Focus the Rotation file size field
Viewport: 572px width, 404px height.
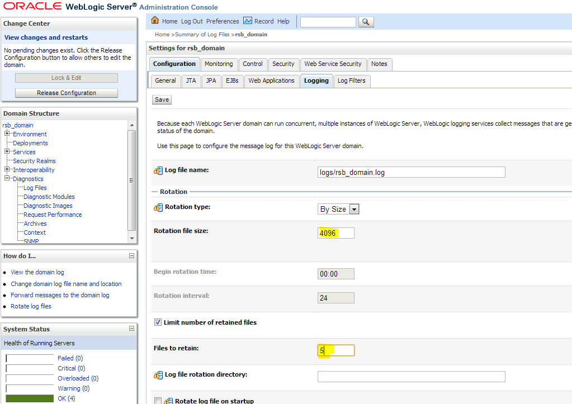[335, 232]
